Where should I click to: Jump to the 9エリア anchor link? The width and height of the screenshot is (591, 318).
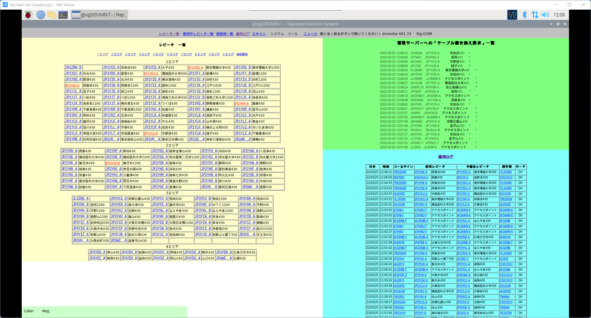pyautogui.click(x=214, y=54)
